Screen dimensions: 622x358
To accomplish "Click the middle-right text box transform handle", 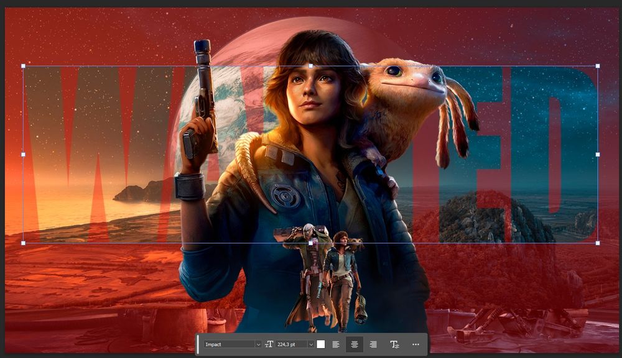I will (598, 155).
